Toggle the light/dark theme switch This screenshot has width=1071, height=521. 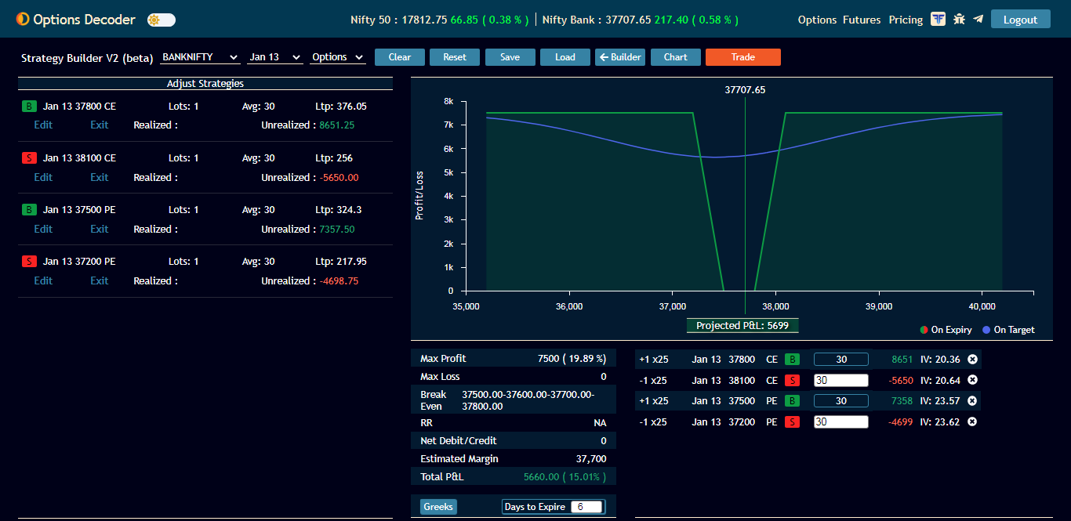[x=161, y=20]
